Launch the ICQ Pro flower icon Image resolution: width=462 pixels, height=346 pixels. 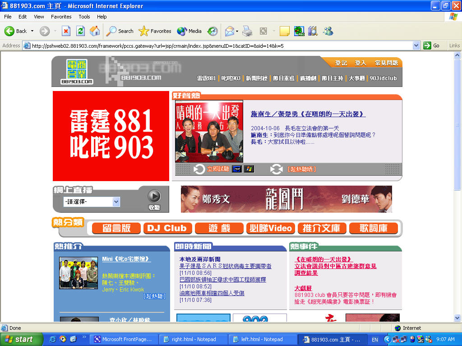click(x=299, y=31)
